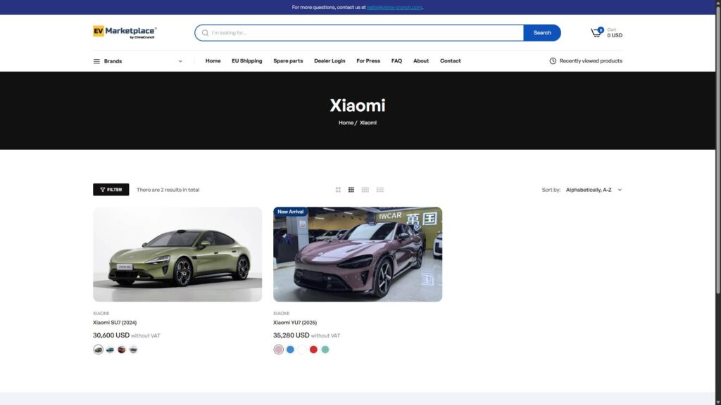Screen dimensions: 721x405
Task: Open Xiaomi SU7 (2024) product title
Action: pyautogui.click(x=115, y=323)
